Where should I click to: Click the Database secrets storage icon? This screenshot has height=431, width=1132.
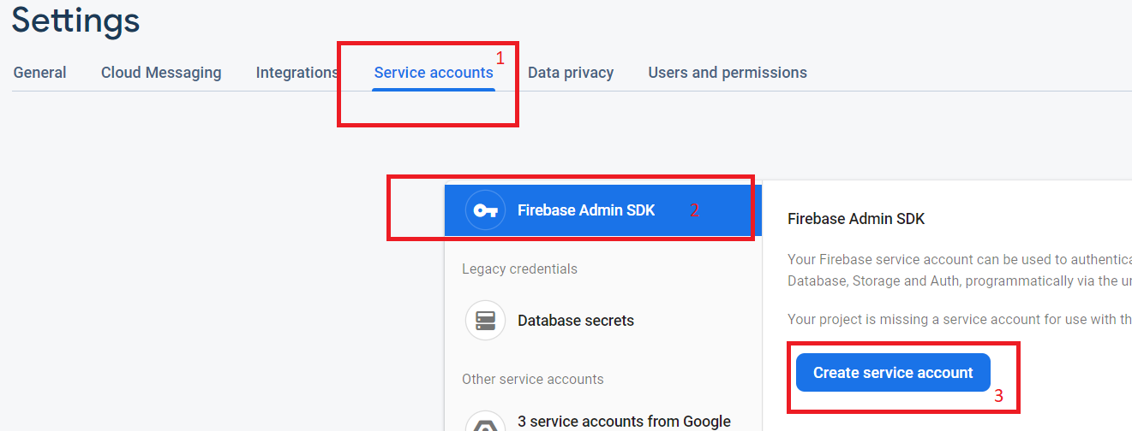(486, 321)
